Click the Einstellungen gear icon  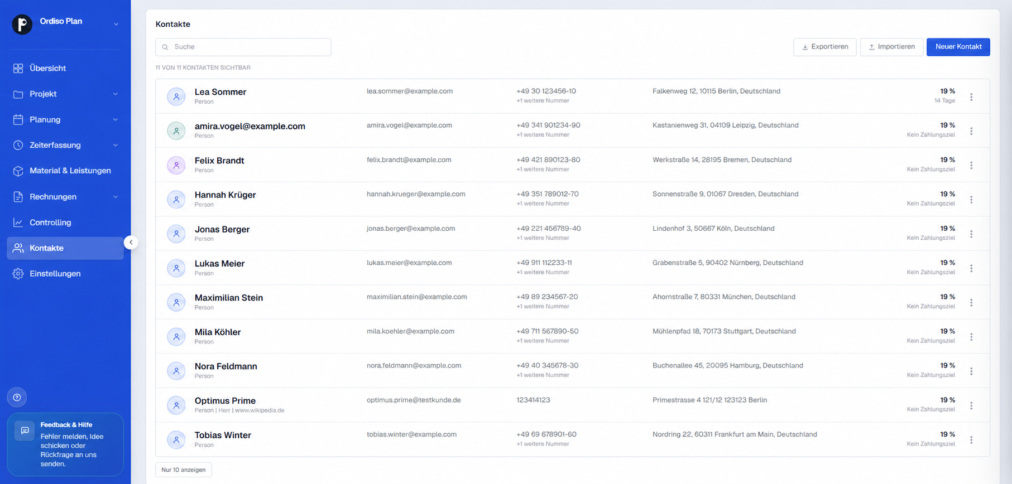(18, 274)
